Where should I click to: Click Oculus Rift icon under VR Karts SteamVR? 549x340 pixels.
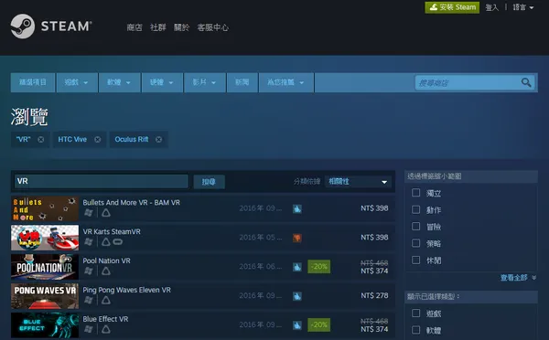click(118, 241)
